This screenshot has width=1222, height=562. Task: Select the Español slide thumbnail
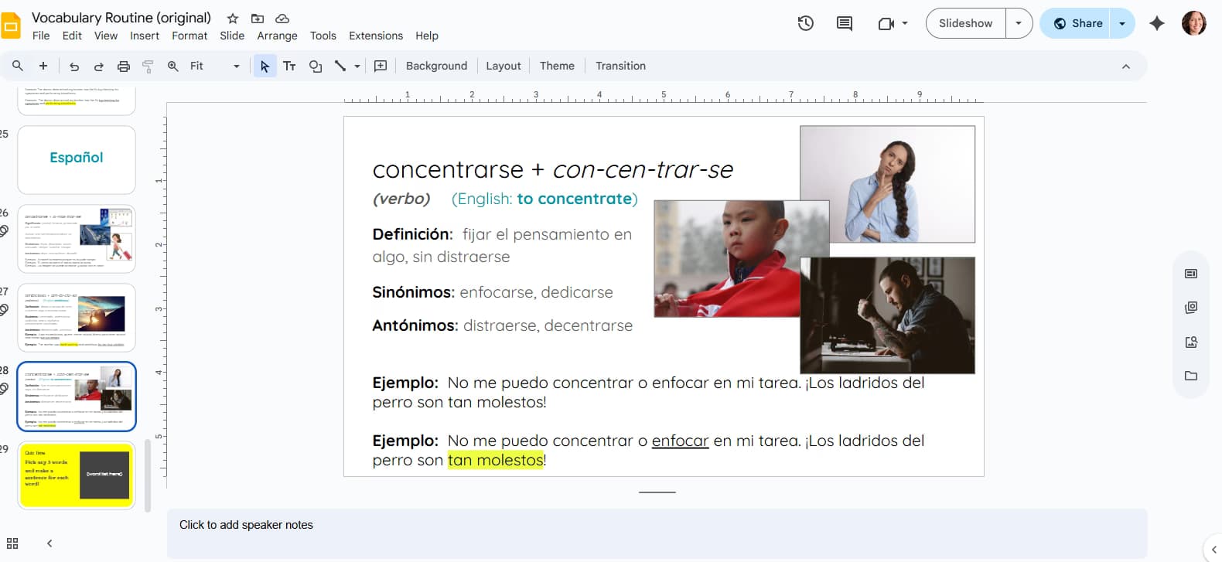(x=77, y=160)
